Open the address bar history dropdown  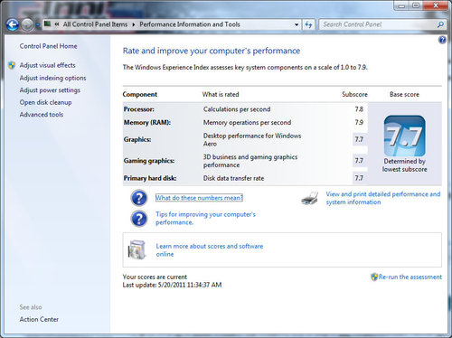point(297,24)
